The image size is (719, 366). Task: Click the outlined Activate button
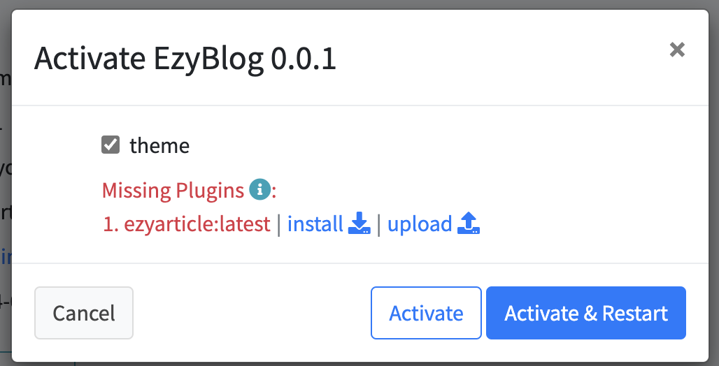(426, 313)
